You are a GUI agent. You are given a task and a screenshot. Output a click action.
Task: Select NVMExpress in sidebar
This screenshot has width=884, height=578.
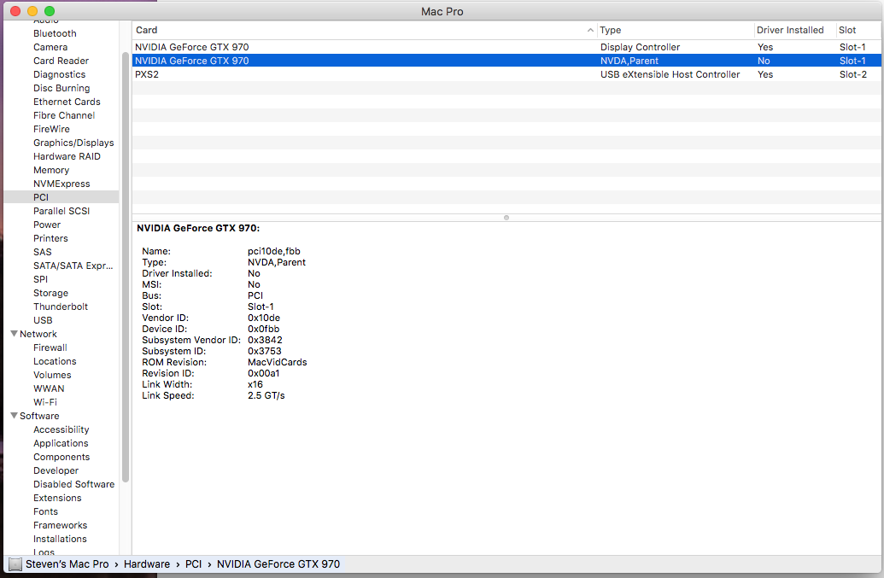[x=61, y=184]
